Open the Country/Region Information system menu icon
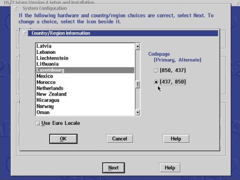The height and width of the screenshot is (180, 240). [x=24, y=33]
